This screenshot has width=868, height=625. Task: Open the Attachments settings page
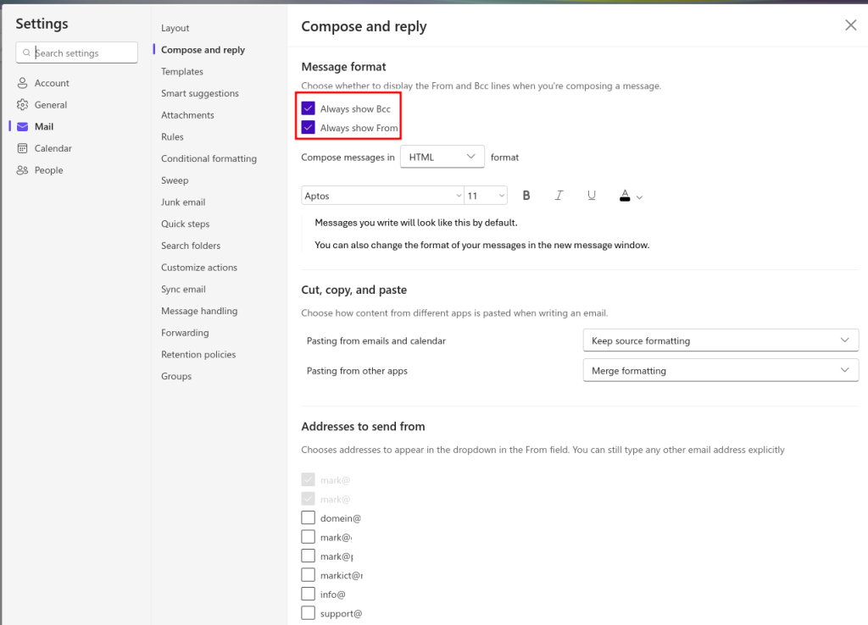click(187, 115)
